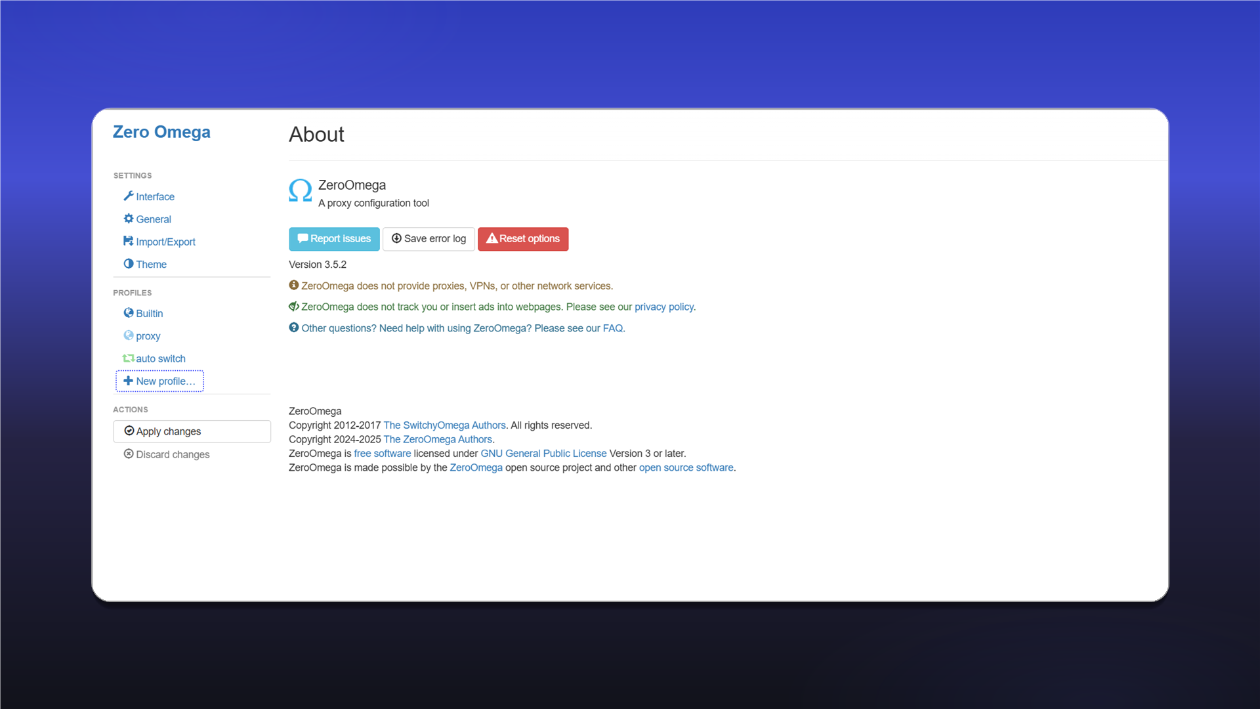Go to Import/Export settings
Viewport: 1260px width, 709px height.
[165, 242]
